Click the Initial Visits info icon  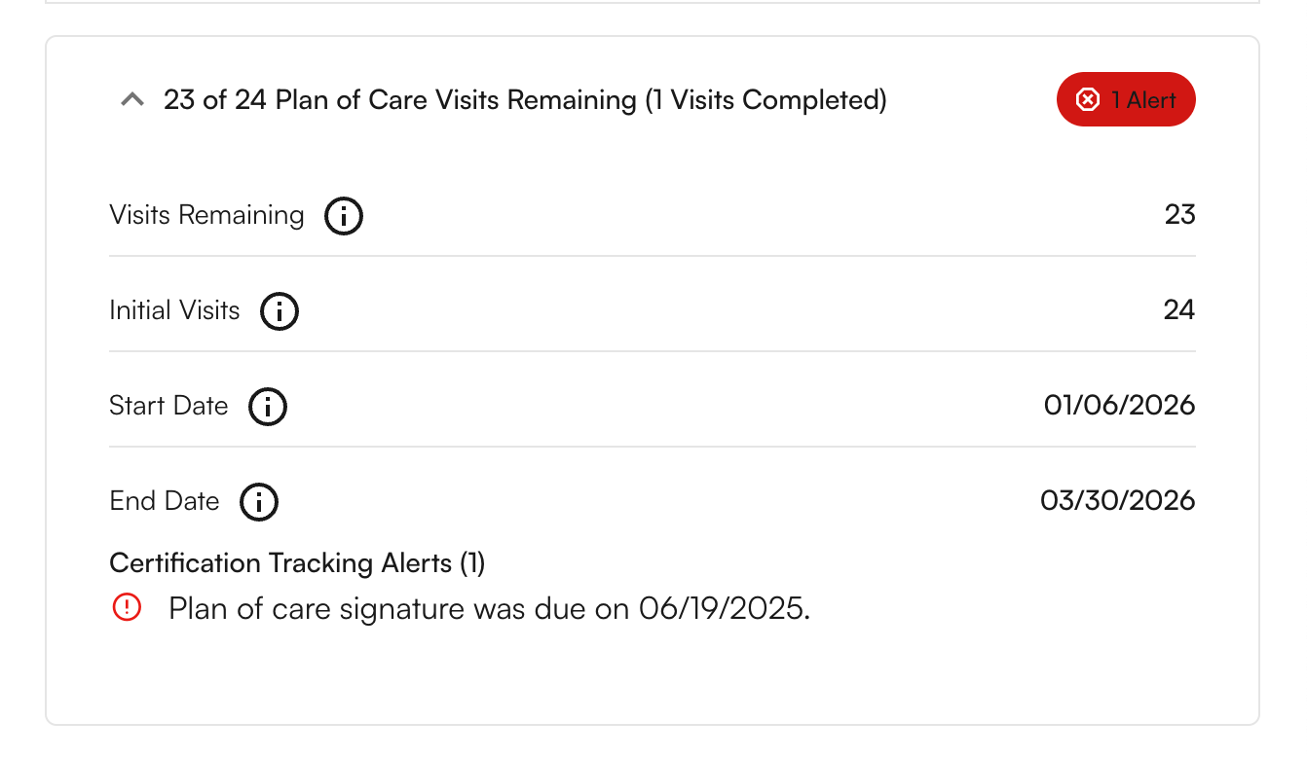(x=280, y=311)
